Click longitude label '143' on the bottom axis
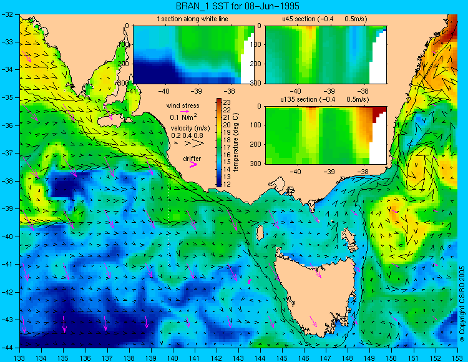This screenshot has height=362, width=468. click(238, 358)
